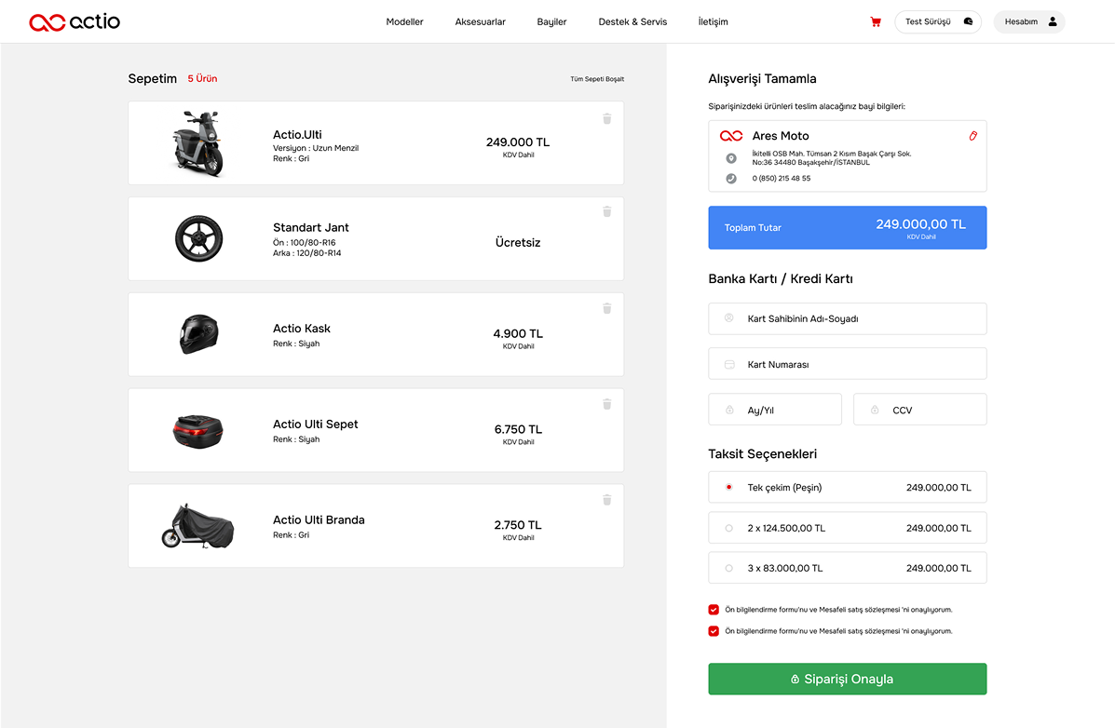Go to İletişim page

(714, 22)
